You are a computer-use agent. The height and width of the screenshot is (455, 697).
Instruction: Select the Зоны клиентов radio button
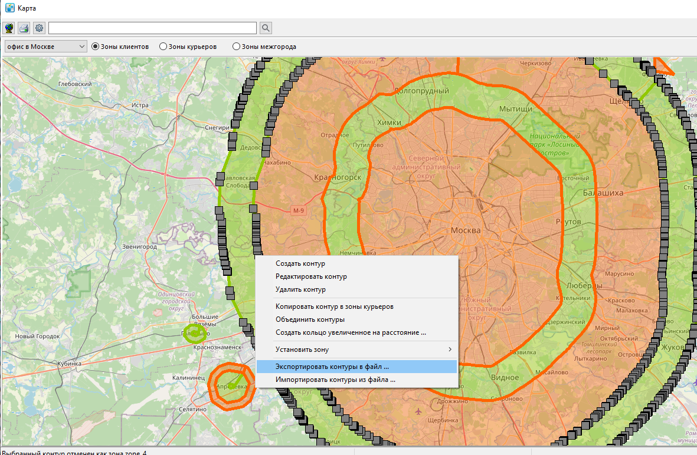click(96, 47)
